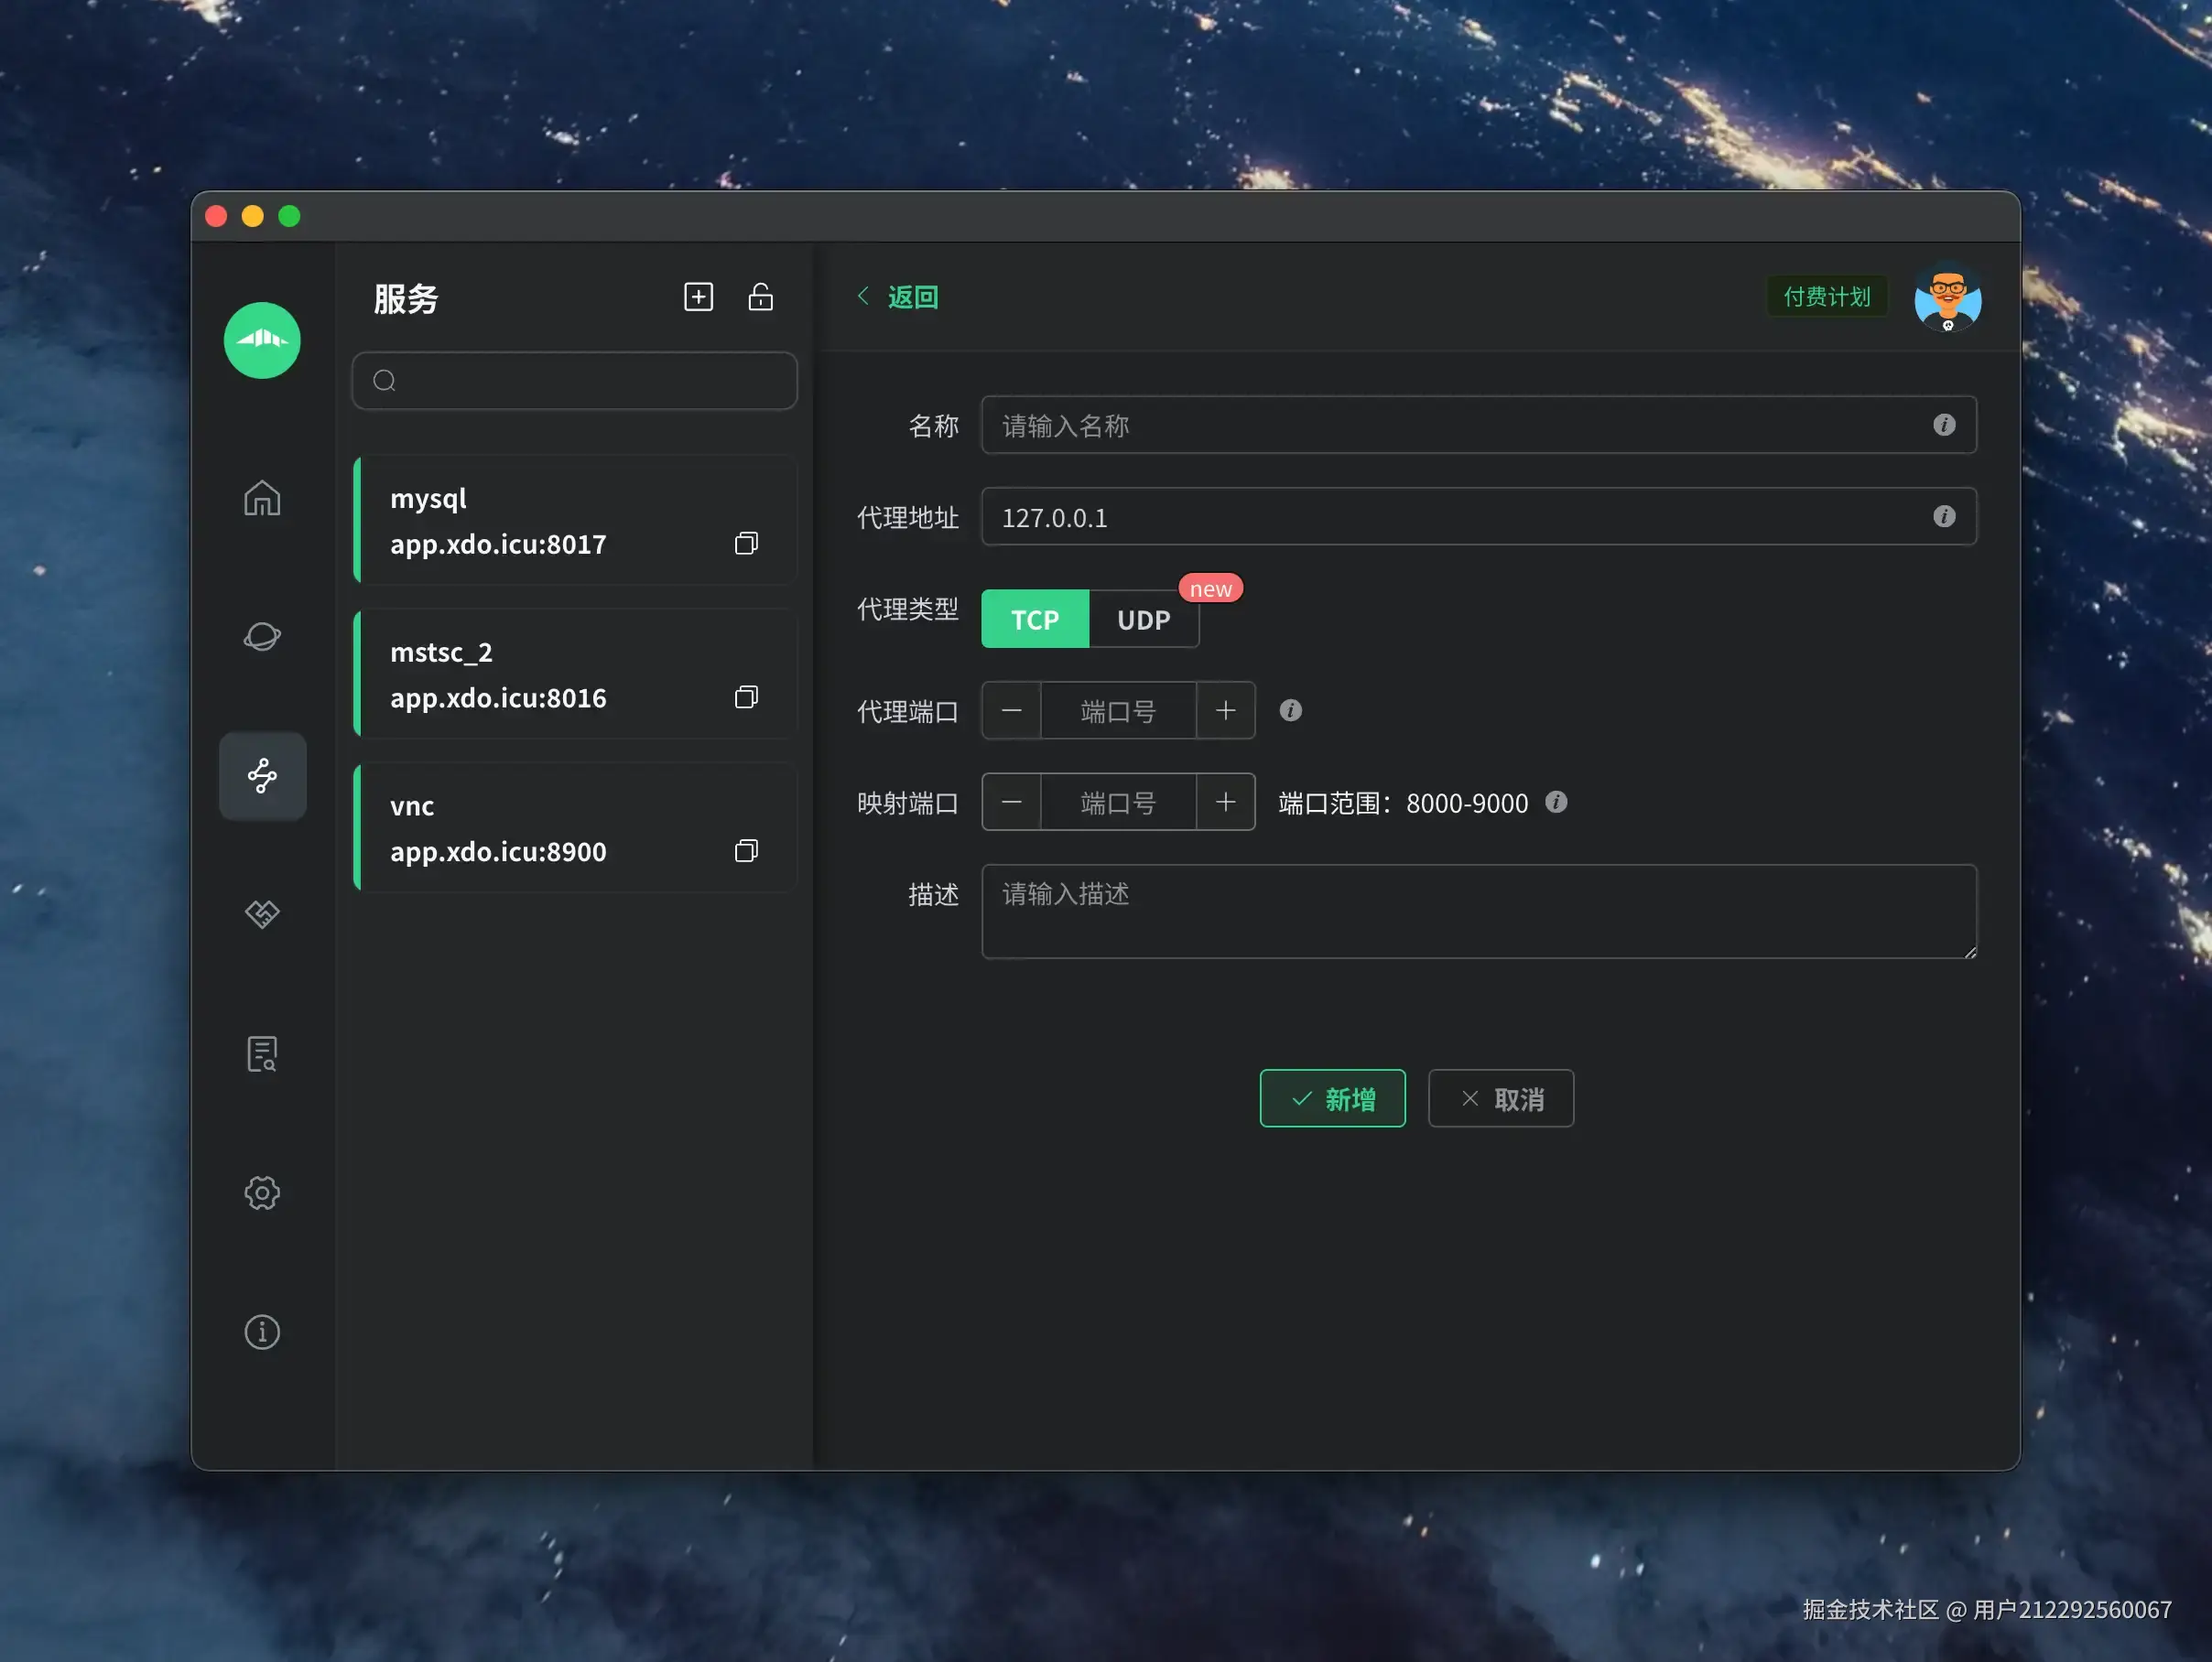This screenshot has width=2212, height=1662.
Task: Click the 新增 confirm button
Action: pyautogui.click(x=1332, y=1098)
